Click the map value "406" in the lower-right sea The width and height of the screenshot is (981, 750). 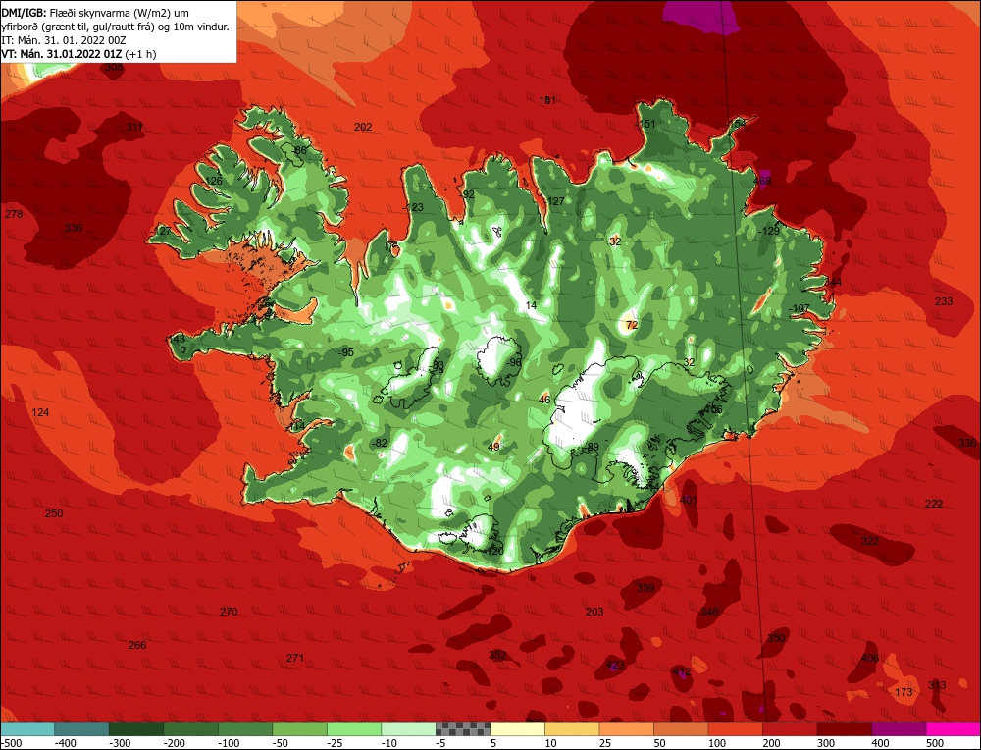coord(869,658)
